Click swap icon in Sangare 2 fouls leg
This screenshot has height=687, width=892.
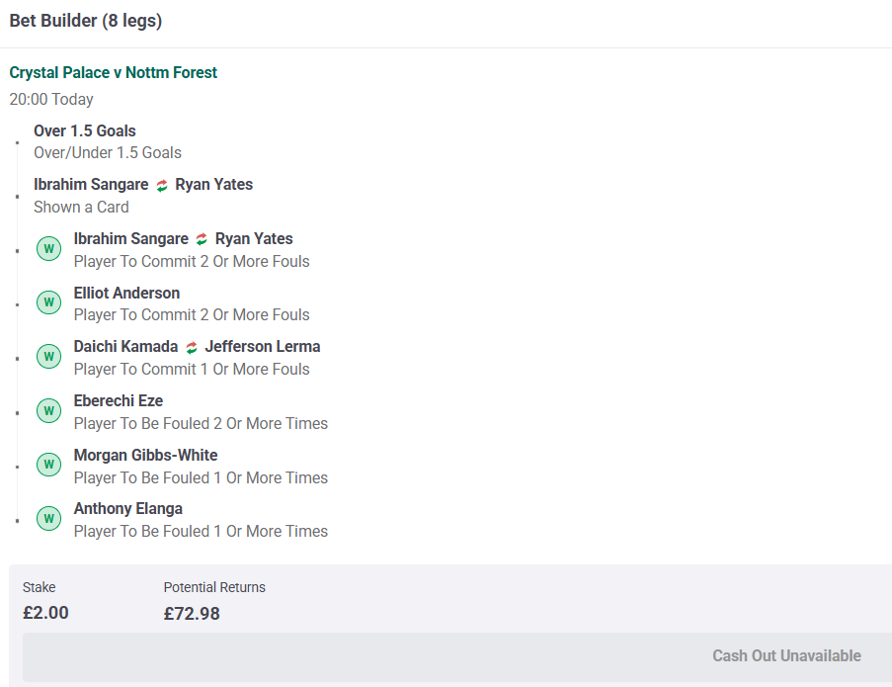202,239
